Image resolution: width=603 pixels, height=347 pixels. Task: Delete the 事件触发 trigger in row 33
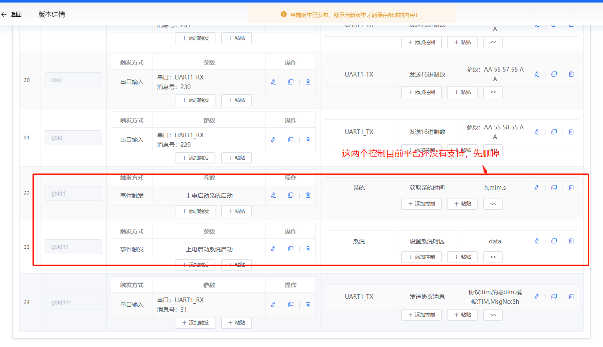(x=308, y=248)
